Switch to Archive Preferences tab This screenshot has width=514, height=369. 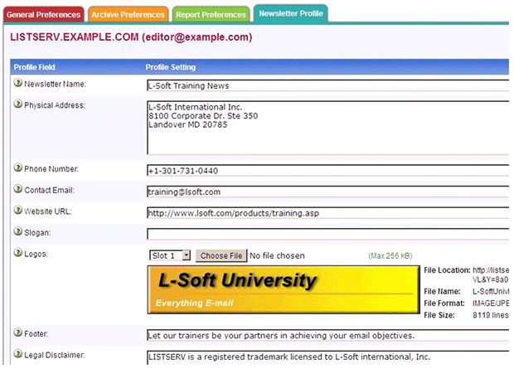click(128, 14)
